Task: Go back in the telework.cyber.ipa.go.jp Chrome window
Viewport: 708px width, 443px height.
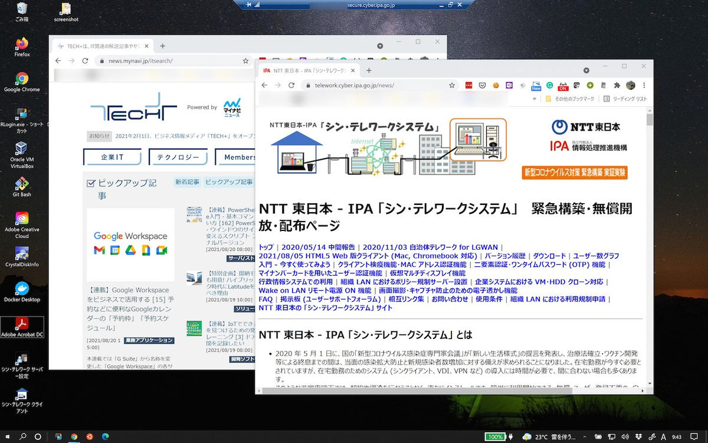Action: coord(264,85)
